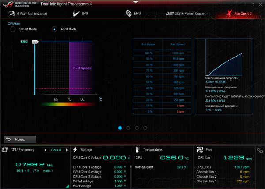Go to the second page indicator dot
This screenshot has width=265, height=189.
point(129,128)
